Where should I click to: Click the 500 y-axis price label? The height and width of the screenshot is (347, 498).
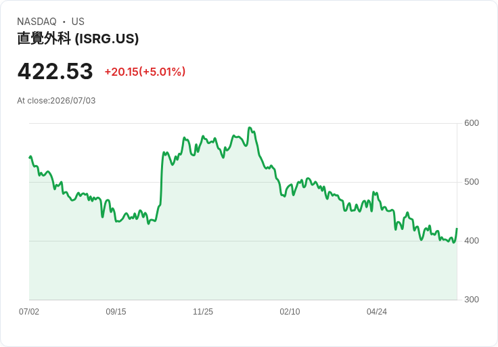click(x=472, y=182)
